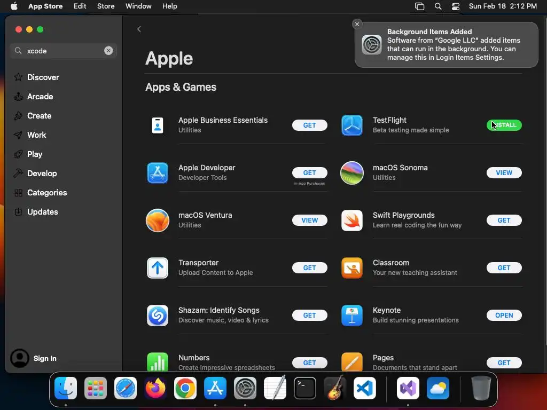Open System Settings from the Dock
Viewport: 547px width, 410px height.
coord(245,388)
